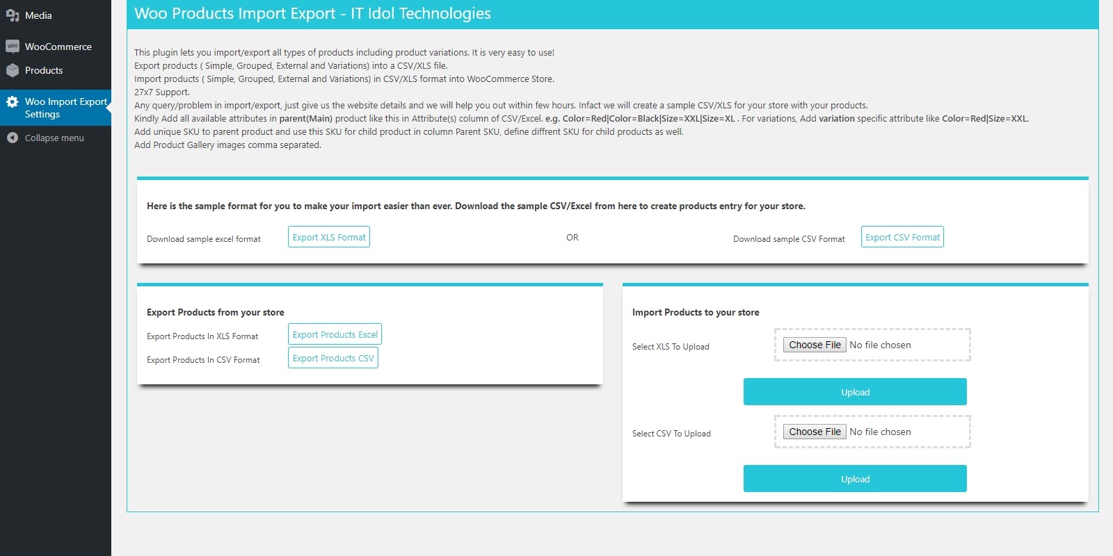Image resolution: width=1113 pixels, height=556 pixels.
Task: Download the sample Export CSV Format
Action: tap(902, 237)
